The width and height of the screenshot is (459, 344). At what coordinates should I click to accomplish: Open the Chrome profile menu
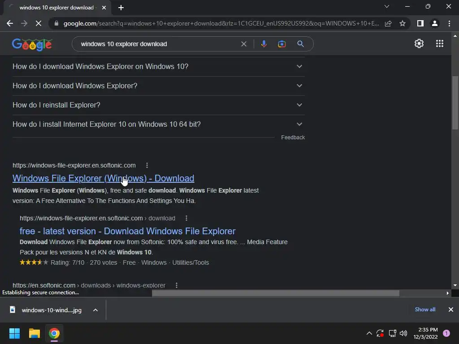[435, 23]
